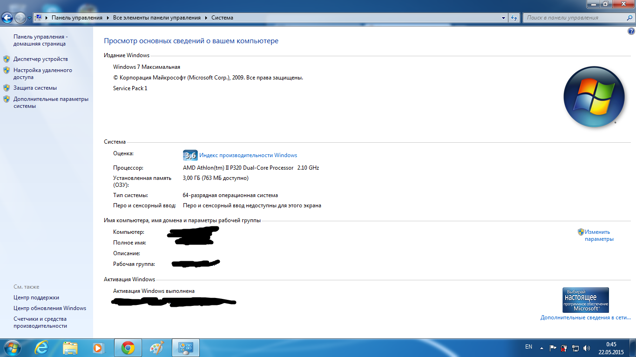
Task: Open Диспетчер устройств link
Action: click(41, 59)
